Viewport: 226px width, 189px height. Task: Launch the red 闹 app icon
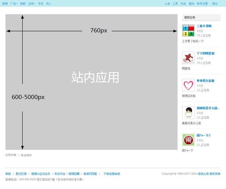(x=188, y=140)
